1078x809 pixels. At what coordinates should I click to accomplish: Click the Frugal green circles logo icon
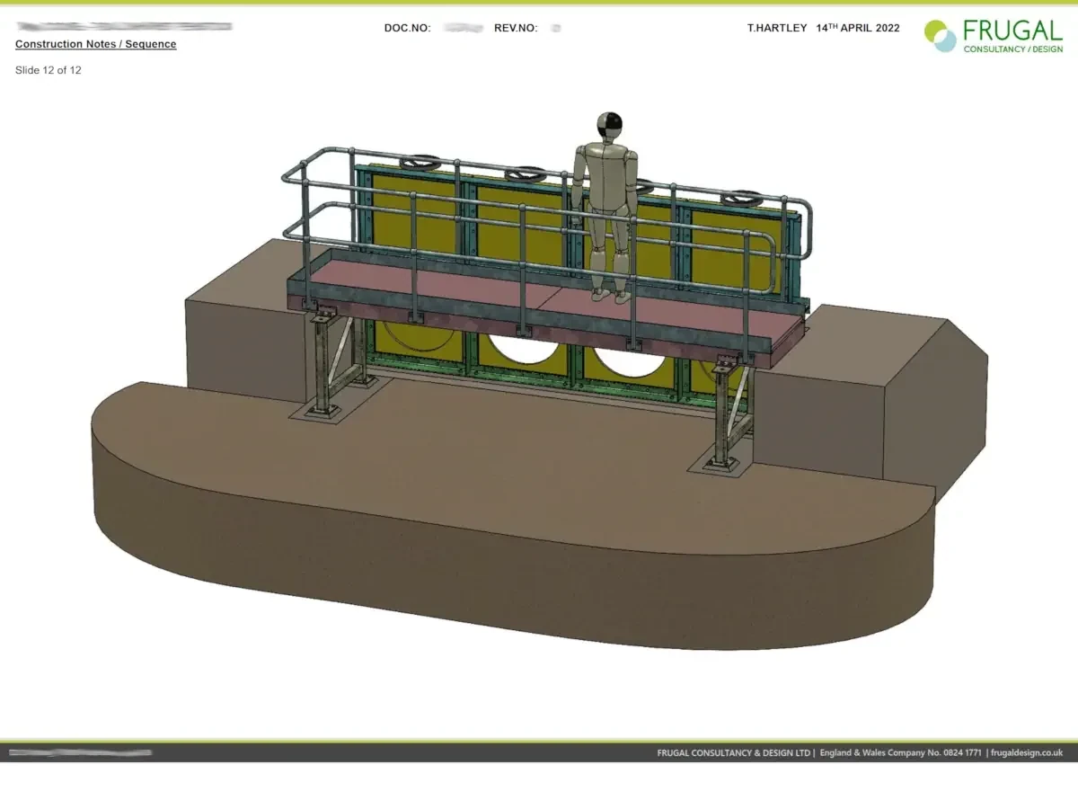coord(941,36)
